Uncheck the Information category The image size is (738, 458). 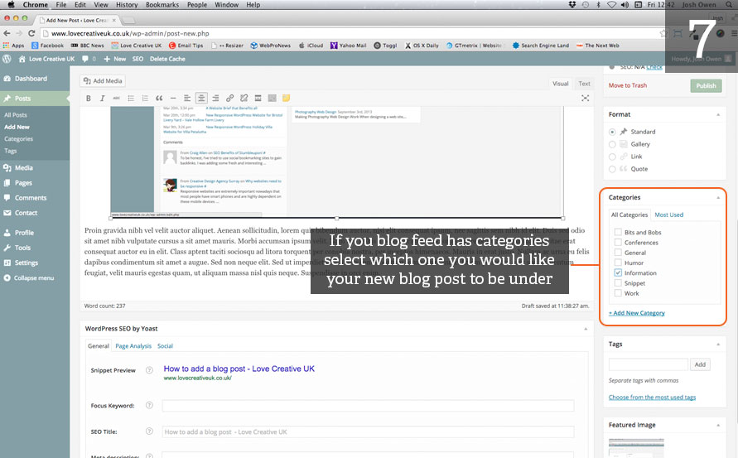[618, 272]
